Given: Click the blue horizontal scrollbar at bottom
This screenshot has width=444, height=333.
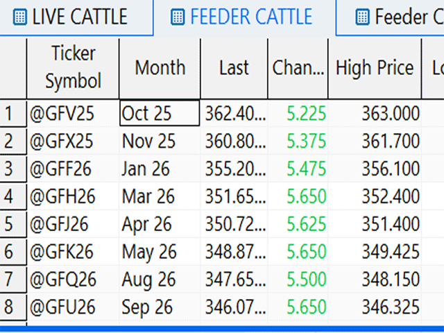Looking at the screenshot, I should pos(222,328).
